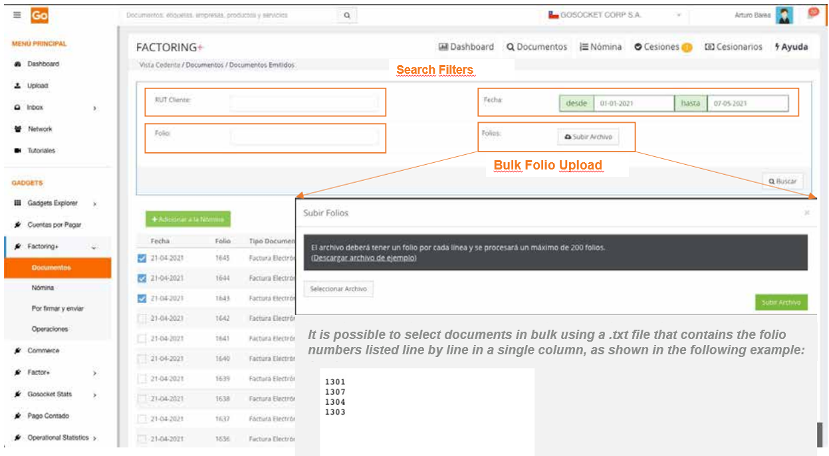Click the Buscar search button

pyautogui.click(x=782, y=181)
